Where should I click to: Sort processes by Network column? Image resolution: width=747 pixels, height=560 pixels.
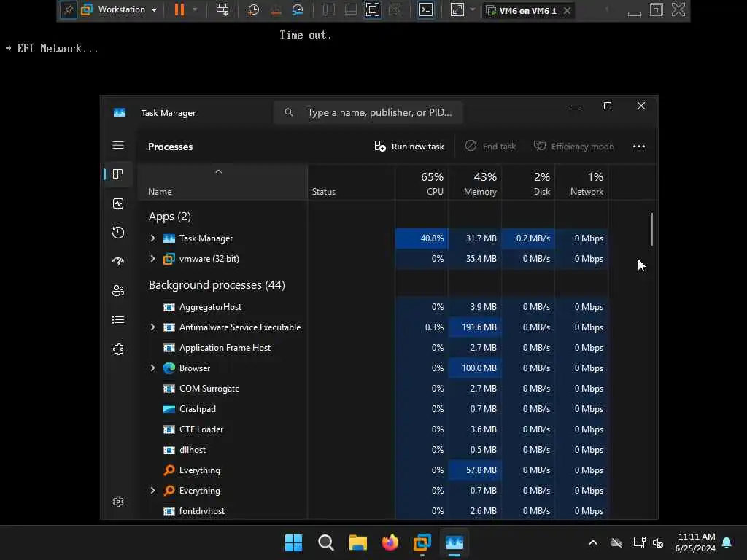[x=581, y=183]
